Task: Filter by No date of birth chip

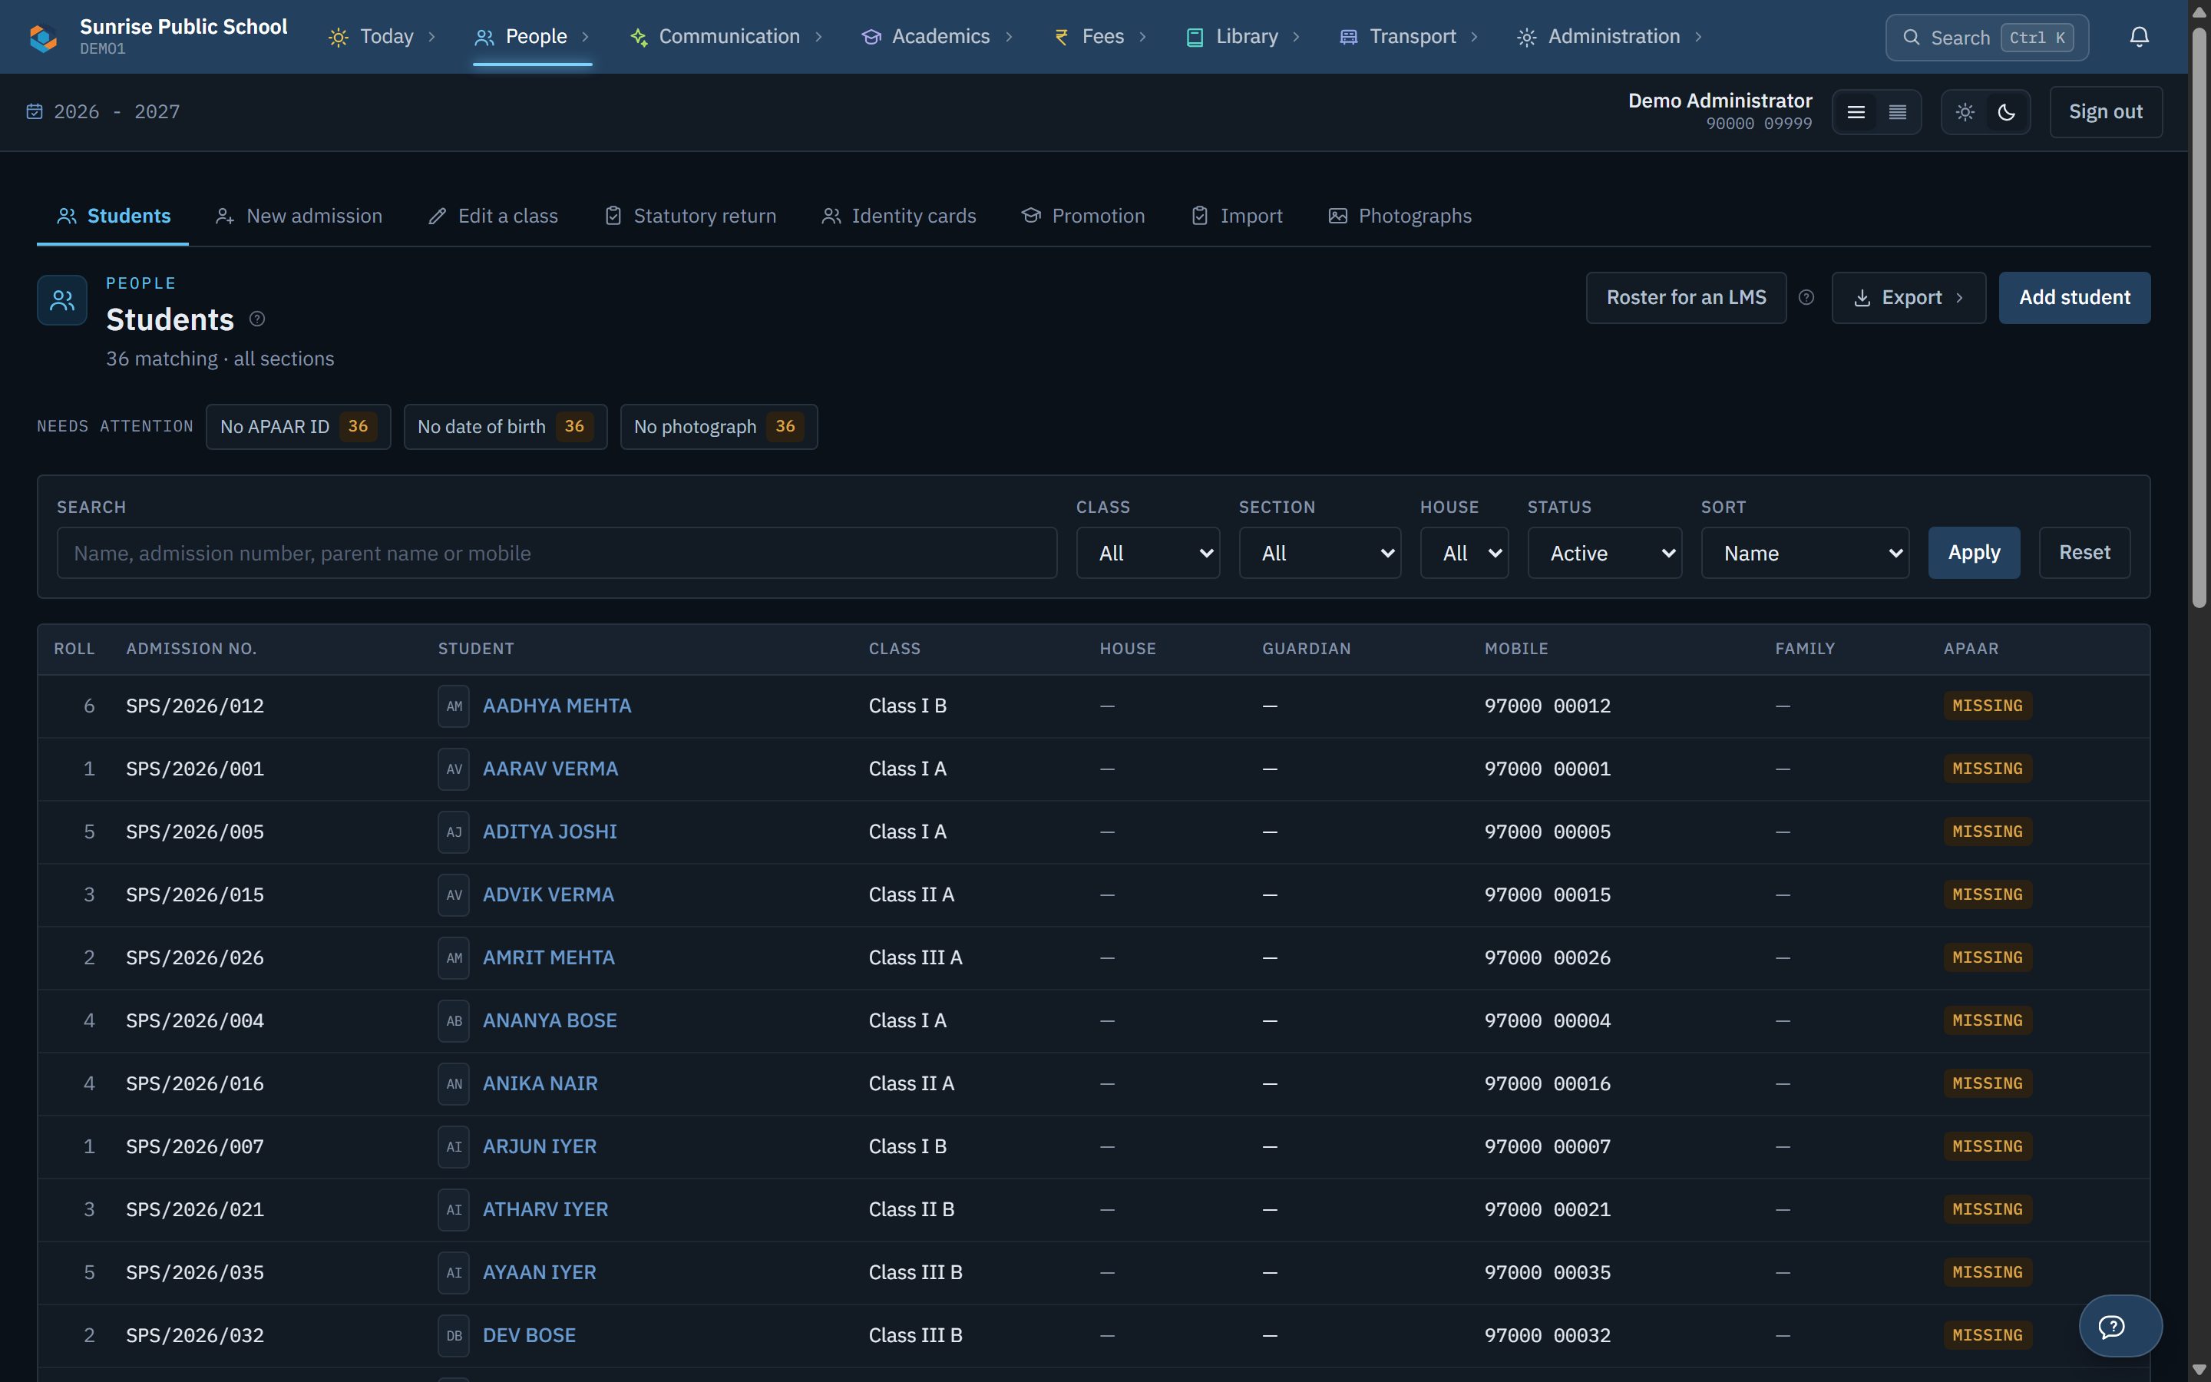Action: 505,427
